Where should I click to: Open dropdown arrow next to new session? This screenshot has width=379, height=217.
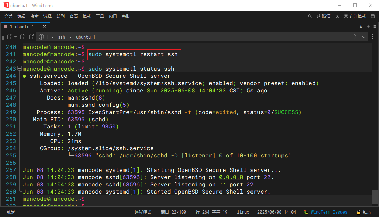(x=15, y=37)
